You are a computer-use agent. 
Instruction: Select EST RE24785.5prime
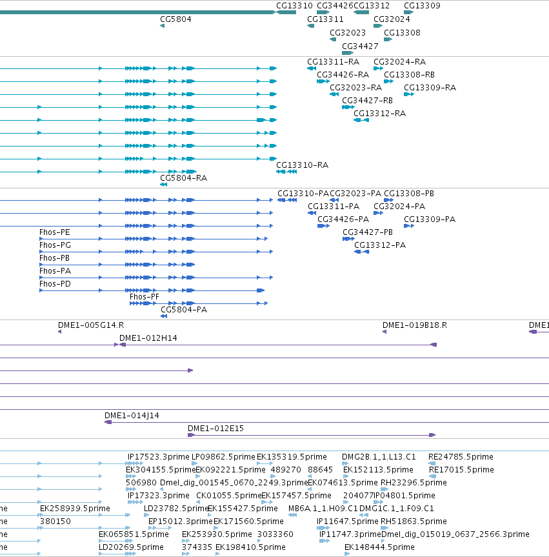pos(461,457)
